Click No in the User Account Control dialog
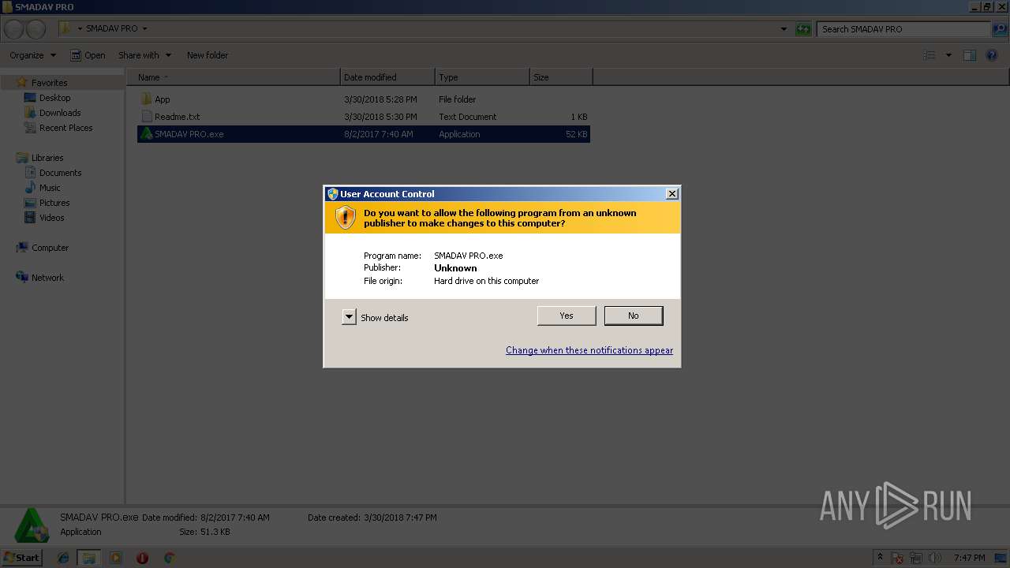1010x568 pixels. pos(634,316)
